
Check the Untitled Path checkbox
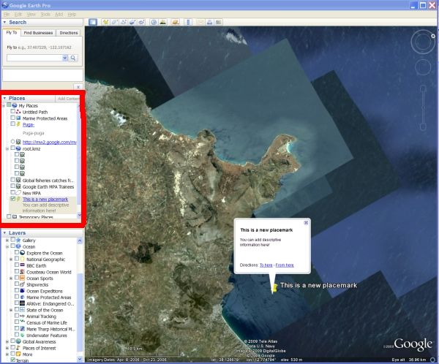(x=13, y=112)
